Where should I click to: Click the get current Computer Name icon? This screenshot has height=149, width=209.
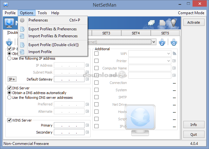pos(174,68)
